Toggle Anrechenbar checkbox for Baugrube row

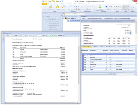click(106, 61)
